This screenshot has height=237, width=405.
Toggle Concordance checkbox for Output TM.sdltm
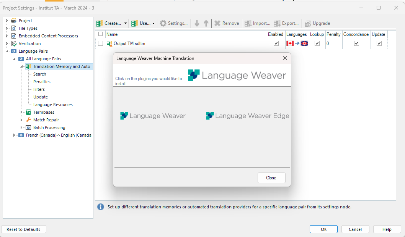[x=356, y=44]
